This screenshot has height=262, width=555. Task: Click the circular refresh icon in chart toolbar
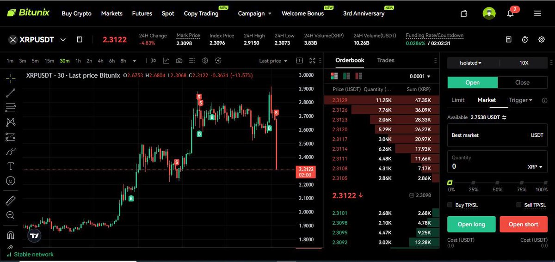tap(218, 61)
